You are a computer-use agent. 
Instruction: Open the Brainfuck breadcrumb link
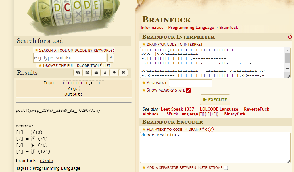coord(229,28)
